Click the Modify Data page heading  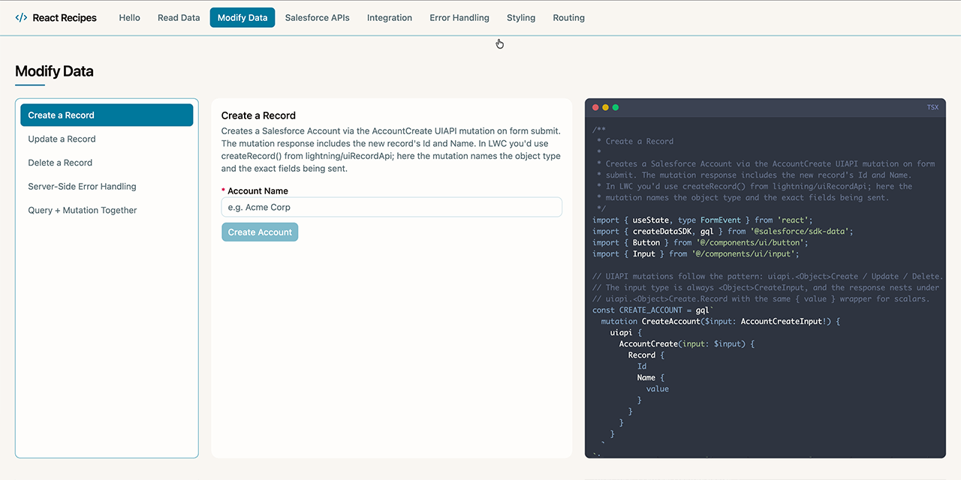54,72
